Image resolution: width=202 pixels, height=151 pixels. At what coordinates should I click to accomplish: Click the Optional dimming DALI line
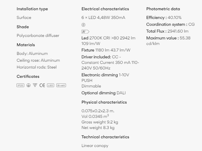tap(104, 93)
